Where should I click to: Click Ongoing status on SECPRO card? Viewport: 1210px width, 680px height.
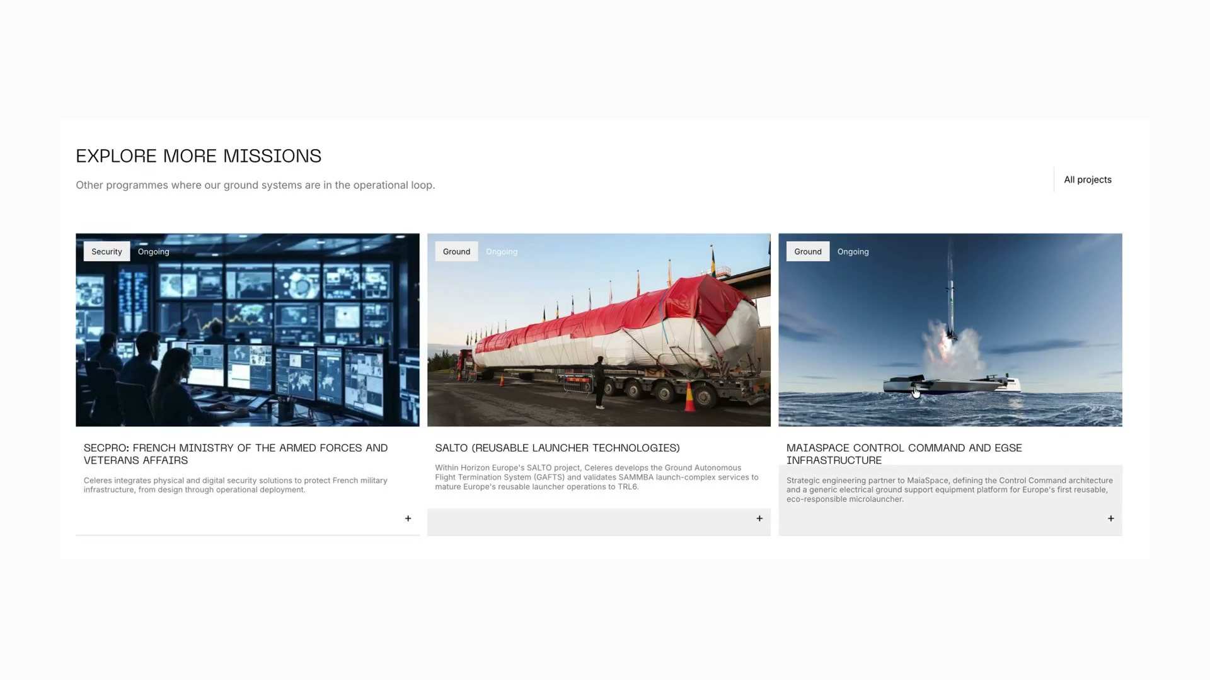[x=153, y=251]
